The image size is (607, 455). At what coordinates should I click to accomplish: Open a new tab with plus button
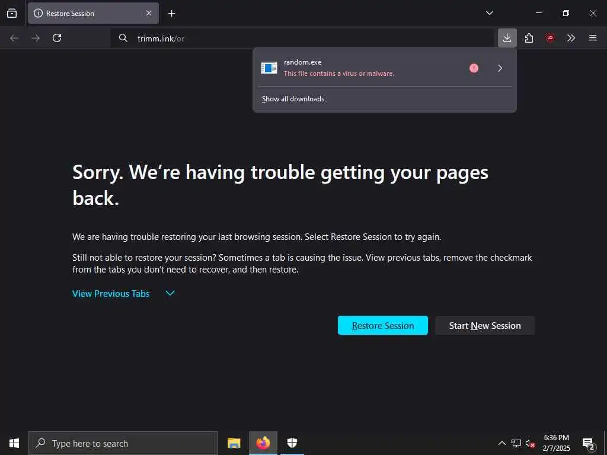[x=171, y=14]
